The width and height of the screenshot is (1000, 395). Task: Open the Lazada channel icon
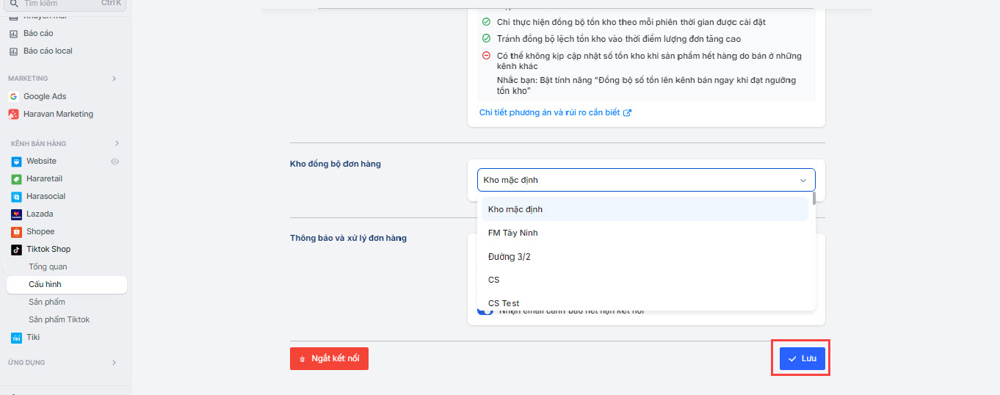pos(16,214)
